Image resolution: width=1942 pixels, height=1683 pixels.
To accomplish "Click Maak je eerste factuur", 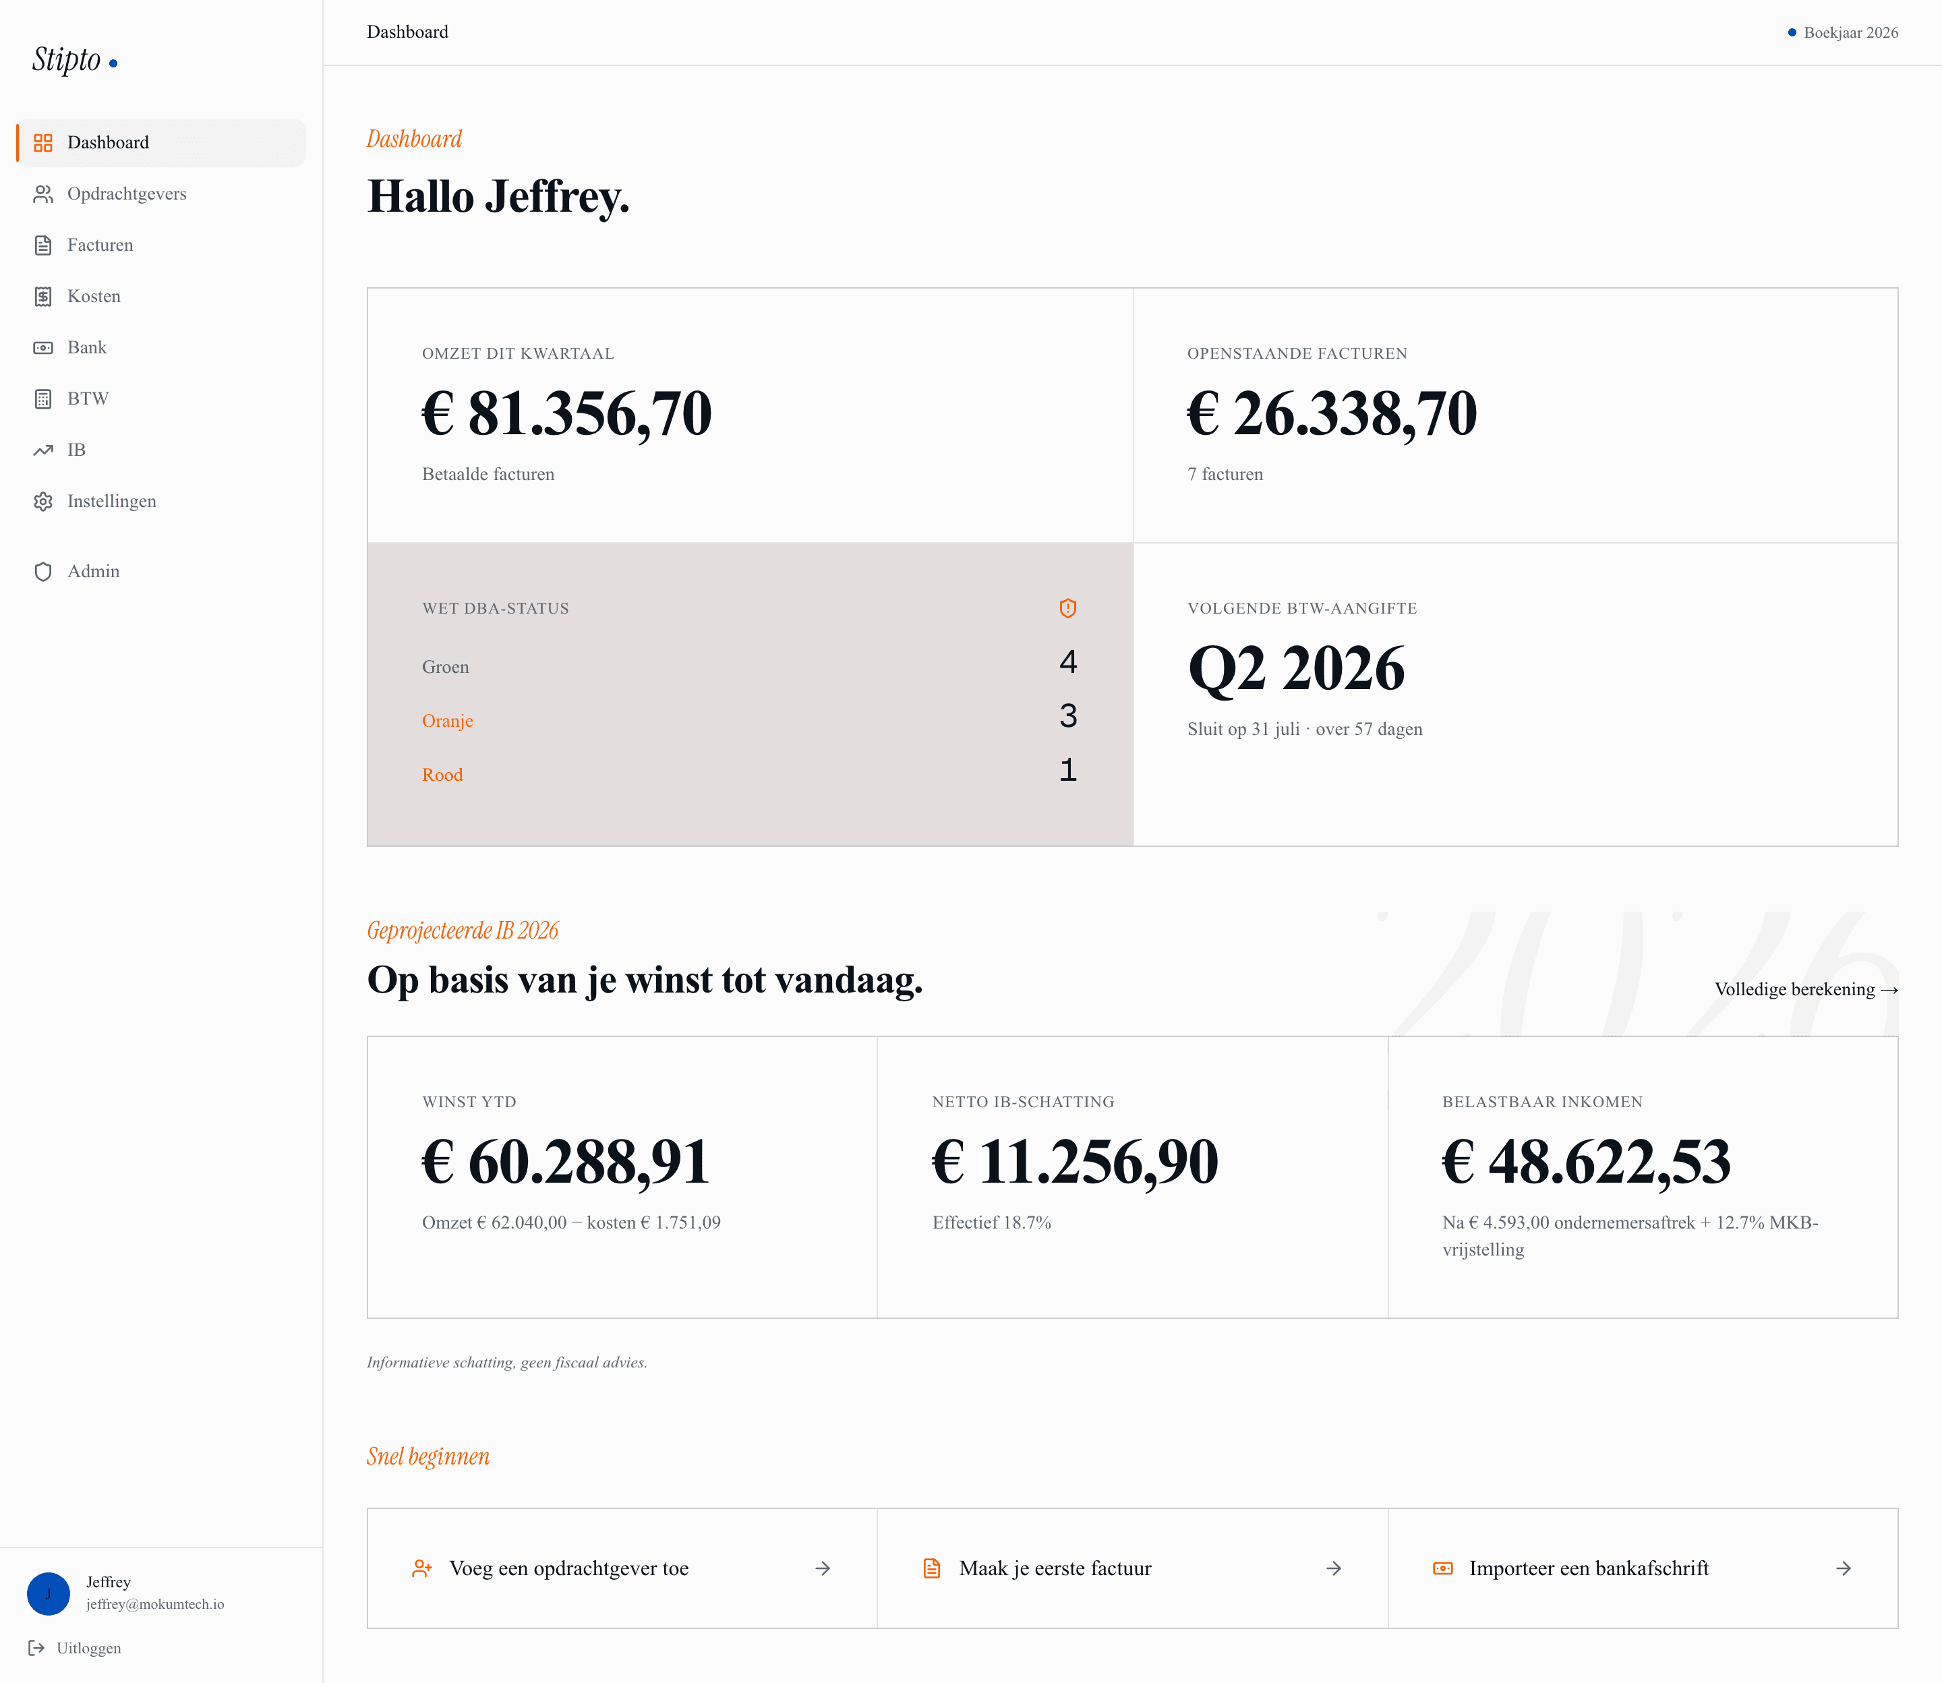I will point(1133,1568).
